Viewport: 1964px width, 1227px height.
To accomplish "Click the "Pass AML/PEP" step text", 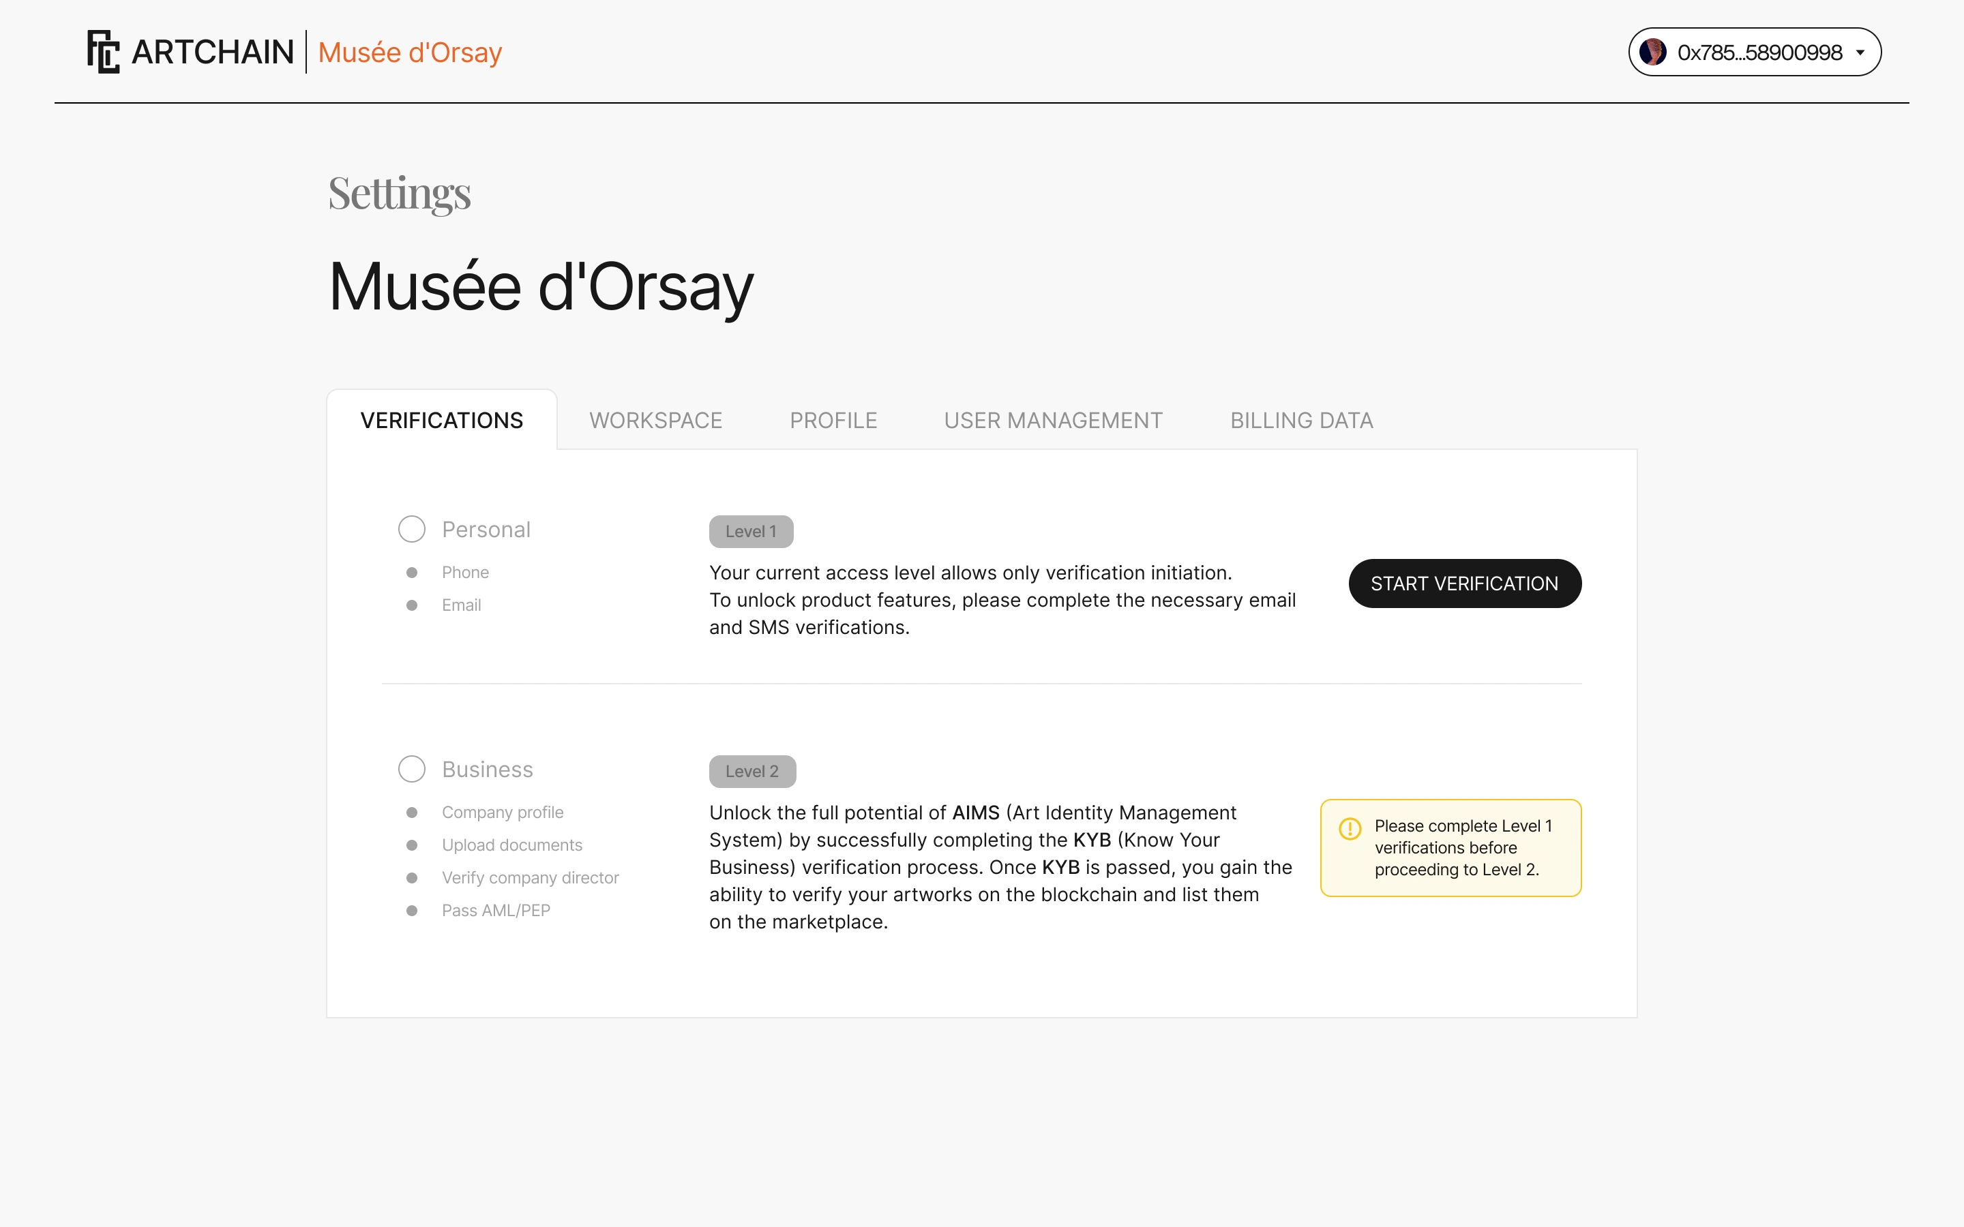I will pos(496,911).
